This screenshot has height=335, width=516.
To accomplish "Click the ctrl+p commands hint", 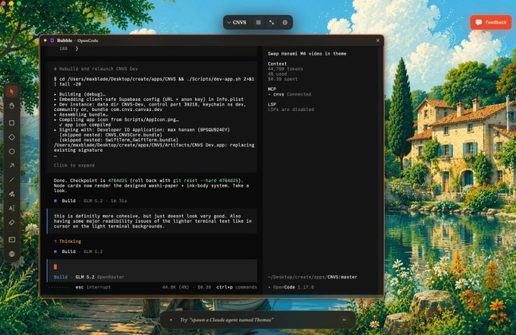I will tap(237, 287).
